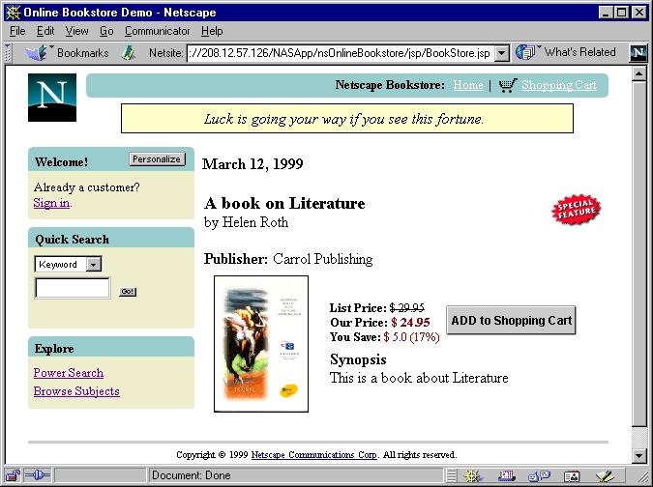Open the Communicator menu
This screenshot has width=653, height=487.
click(x=158, y=31)
